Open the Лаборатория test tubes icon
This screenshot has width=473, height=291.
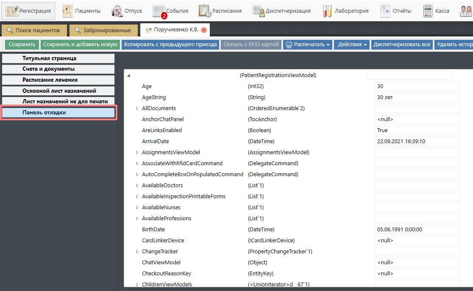(x=327, y=11)
